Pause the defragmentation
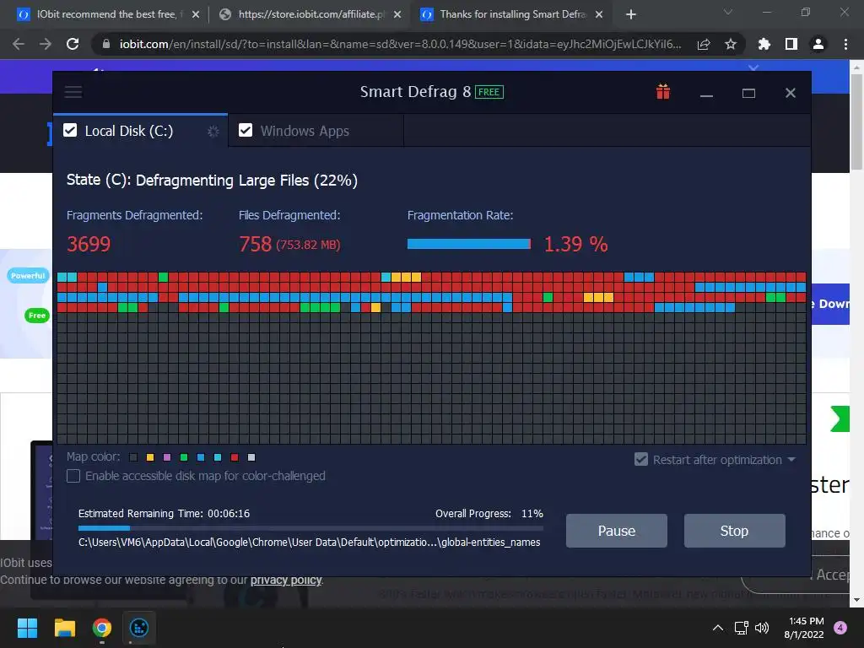The image size is (864, 648). [x=617, y=531]
